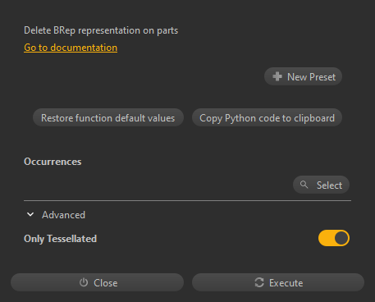This screenshot has width=375, height=302.
Task: Close the Delete BRep dialog
Action: tap(97, 282)
